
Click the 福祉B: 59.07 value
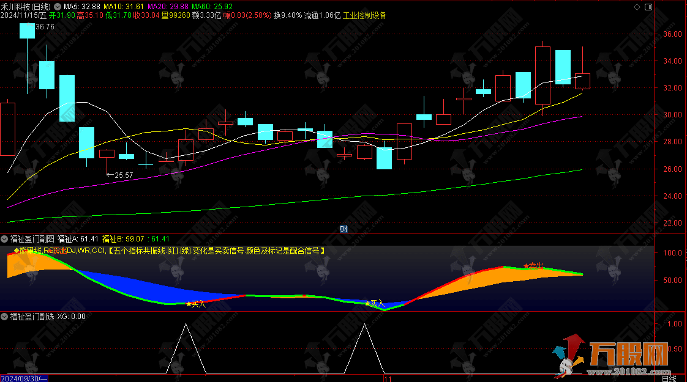(123, 239)
